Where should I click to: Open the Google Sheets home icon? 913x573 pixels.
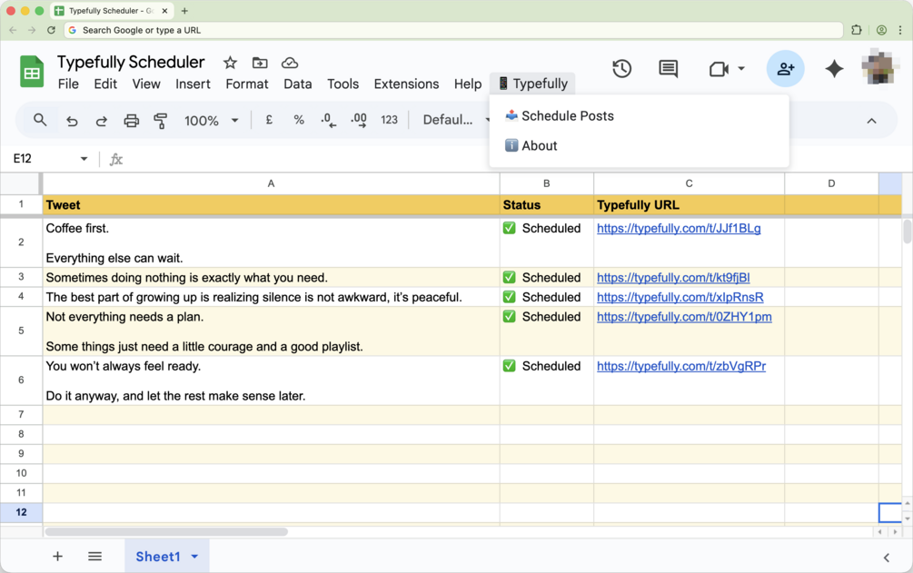point(32,72)
